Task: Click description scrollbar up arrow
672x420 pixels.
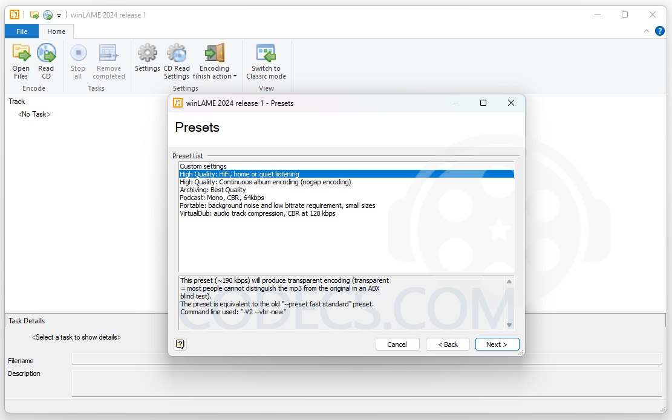Action: (509, 281)
